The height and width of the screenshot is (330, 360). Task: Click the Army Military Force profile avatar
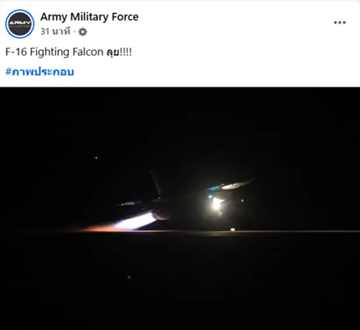tap(20, 24)
